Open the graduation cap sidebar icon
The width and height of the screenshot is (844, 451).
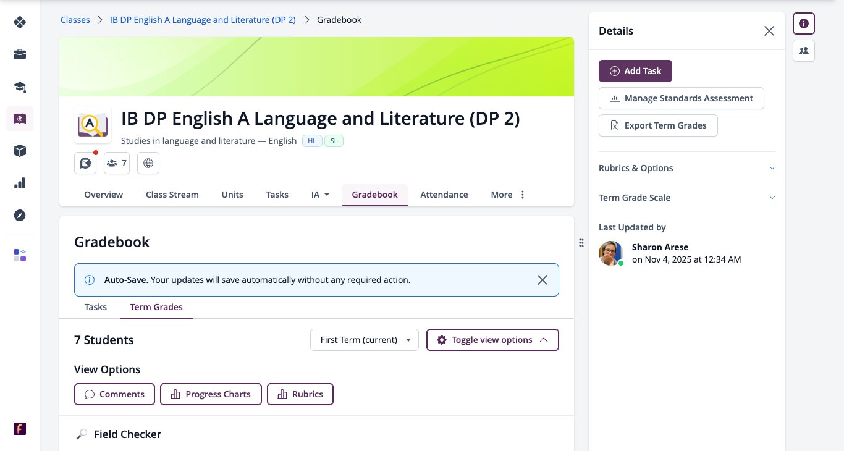pos(20,86)
